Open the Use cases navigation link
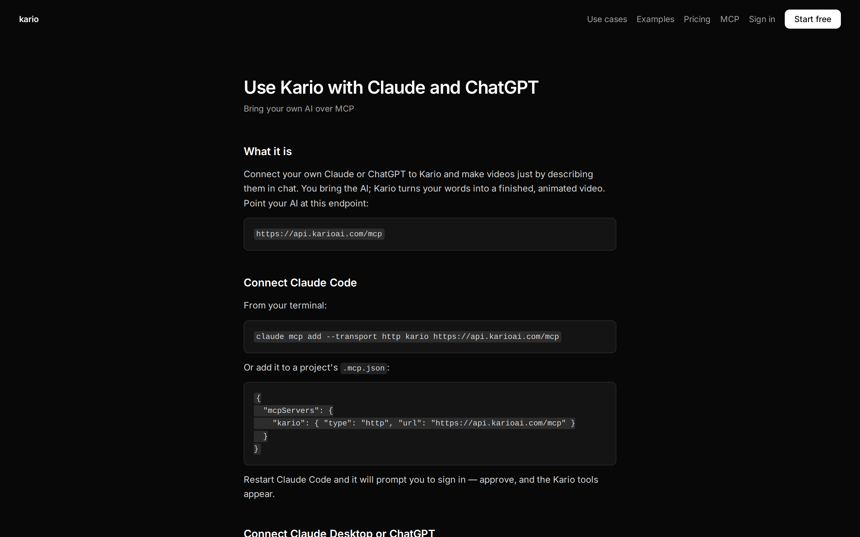Screen dimensions: 860x537 607,19
